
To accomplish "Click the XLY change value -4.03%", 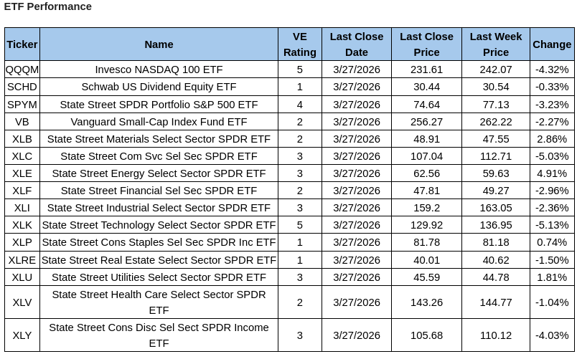I will (x=552, y=335).
